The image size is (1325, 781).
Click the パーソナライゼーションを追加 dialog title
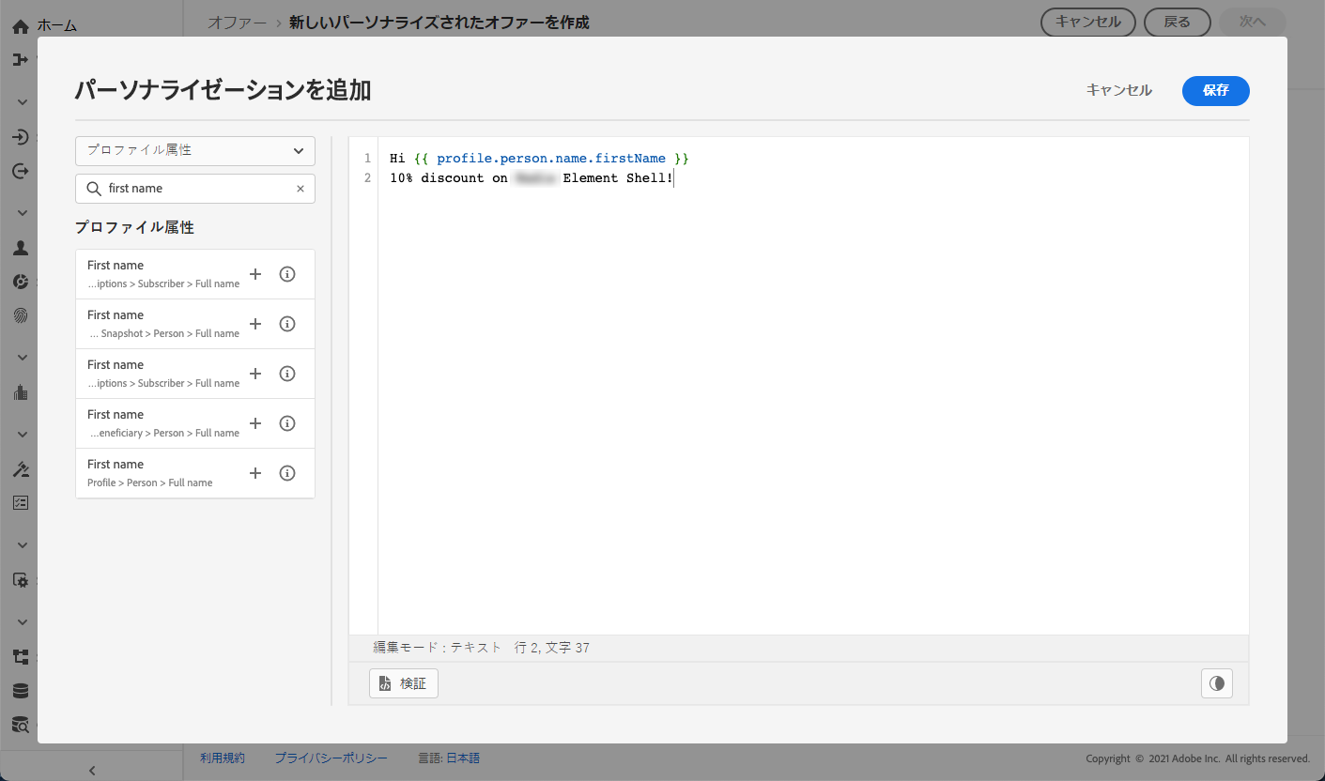coord(223,90)
